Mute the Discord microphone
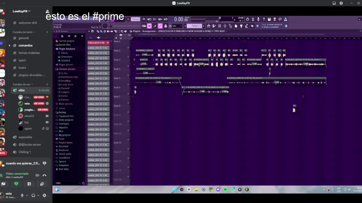This screenshot has width=362, height=203. 22,195
